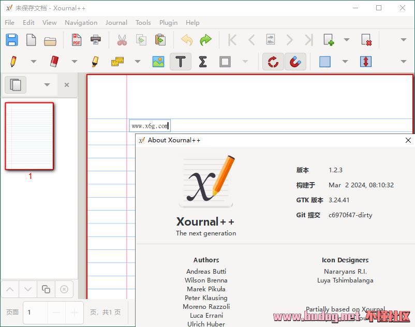The height and width of the screenshot is (327, 415).
Task: Click the add new page icon
Action: pyautogui.click(x=329, y=40)
